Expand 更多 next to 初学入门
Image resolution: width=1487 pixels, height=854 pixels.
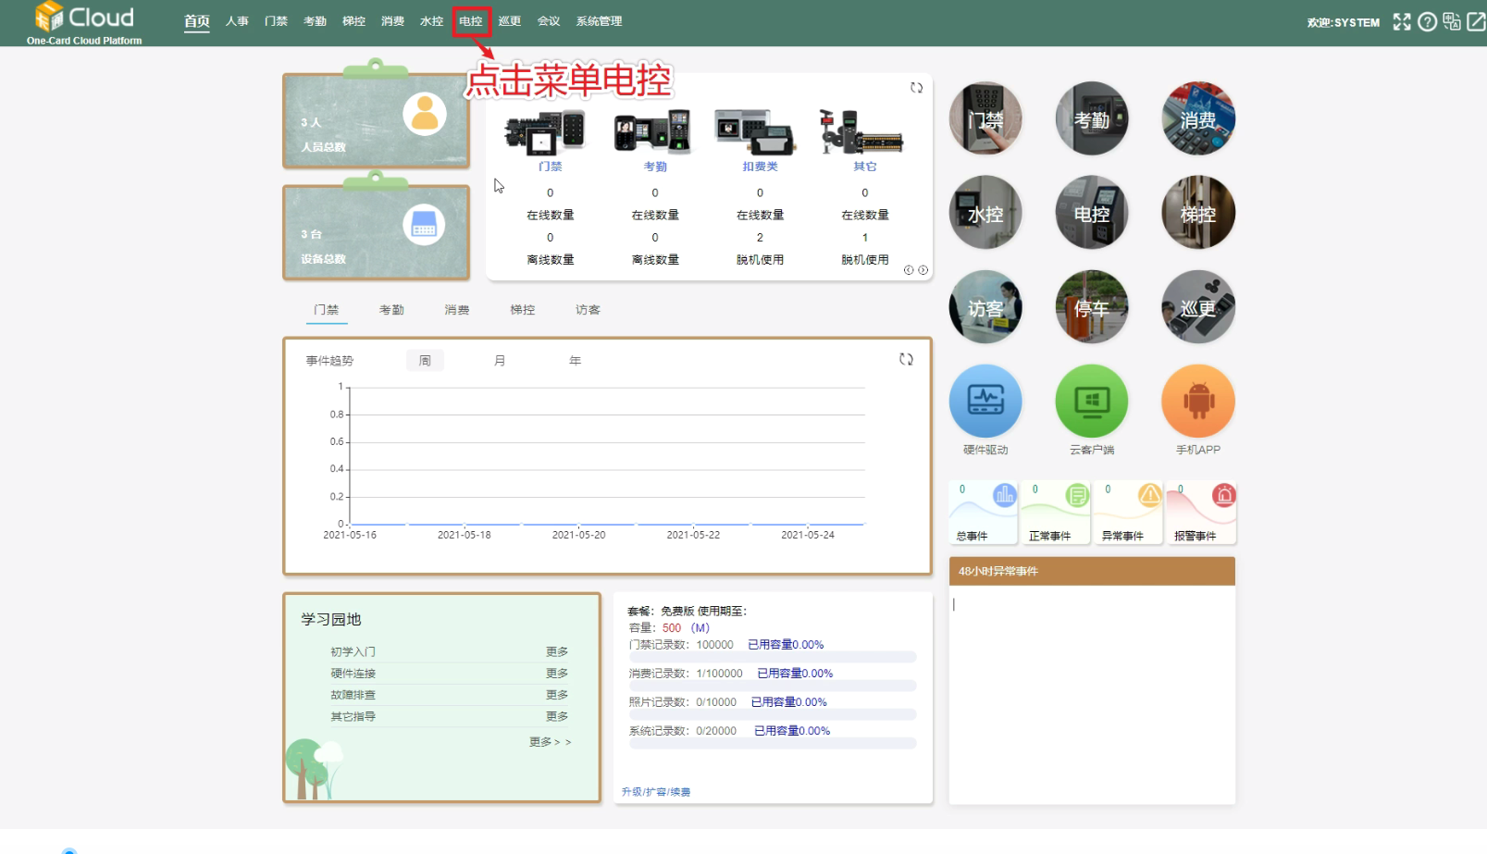point(557,652)
